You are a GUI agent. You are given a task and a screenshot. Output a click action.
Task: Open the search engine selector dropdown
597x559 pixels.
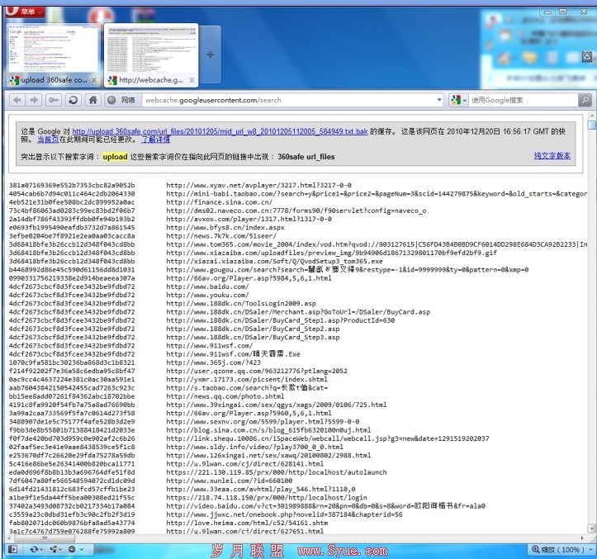coord(458,100)
